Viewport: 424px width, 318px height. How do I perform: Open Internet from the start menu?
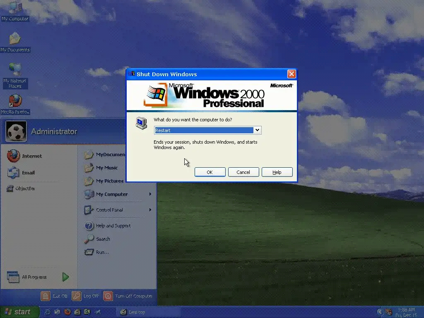coord(24,156)
